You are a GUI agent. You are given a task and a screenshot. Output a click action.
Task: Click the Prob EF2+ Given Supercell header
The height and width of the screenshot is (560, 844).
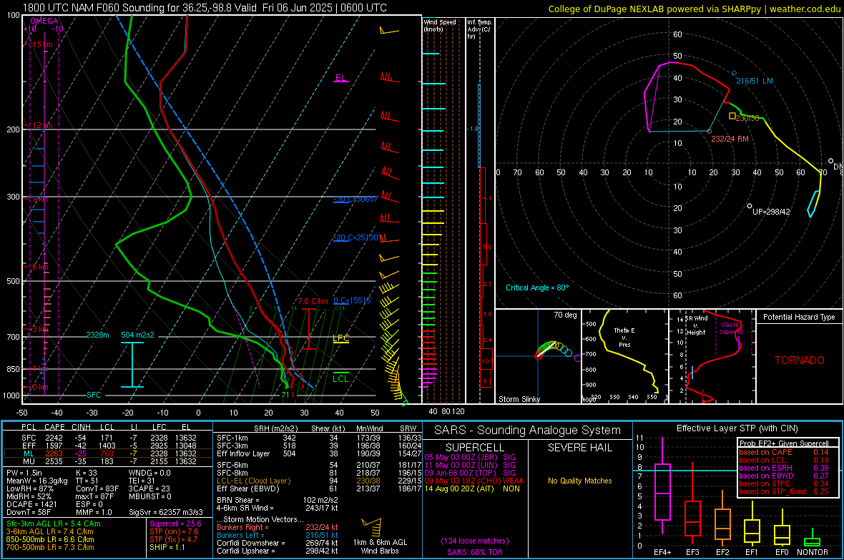(x=784, y=443)
